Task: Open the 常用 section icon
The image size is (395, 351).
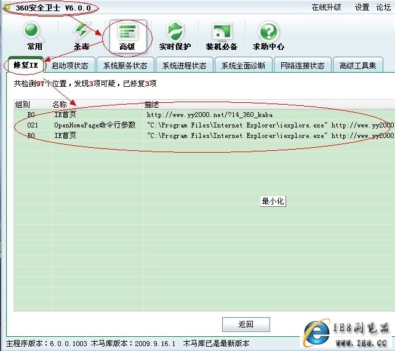Action: tap(34, 36)
